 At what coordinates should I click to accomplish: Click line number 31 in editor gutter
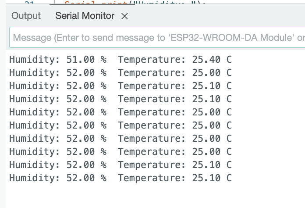[29, 2]
